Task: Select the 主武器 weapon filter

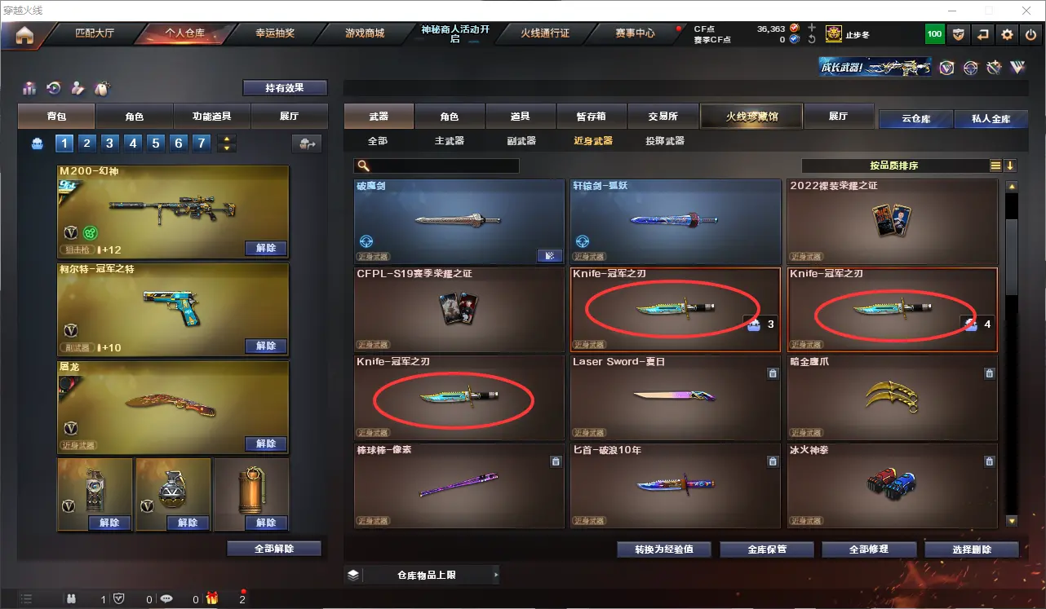Action: coord(450,141)
